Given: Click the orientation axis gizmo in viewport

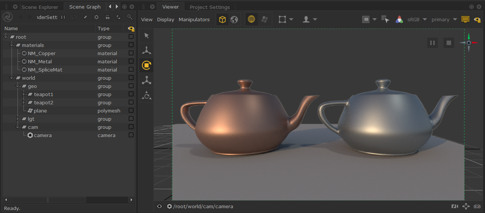Looking at the screenshot, I should pos(469,43).
